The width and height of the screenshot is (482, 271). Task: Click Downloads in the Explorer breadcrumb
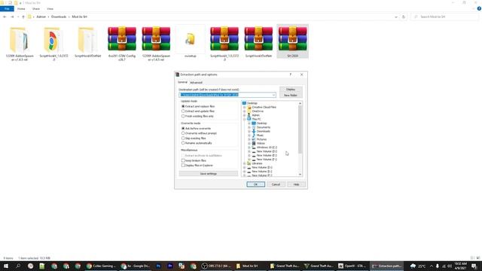(59, 17)
